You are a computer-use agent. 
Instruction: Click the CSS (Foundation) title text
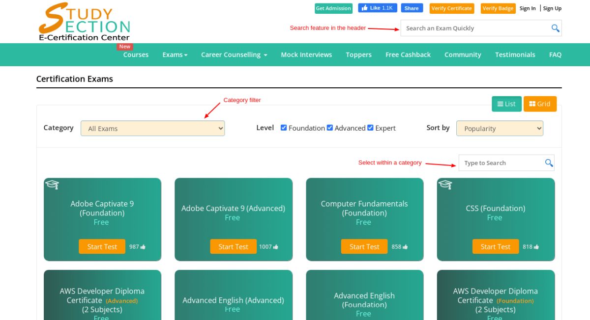click(496, 208)
